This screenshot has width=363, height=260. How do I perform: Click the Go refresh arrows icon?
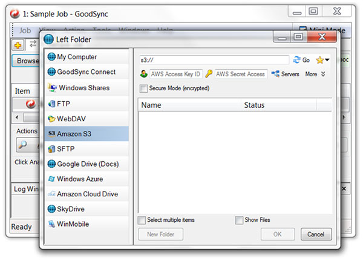(x=296, y=60)
